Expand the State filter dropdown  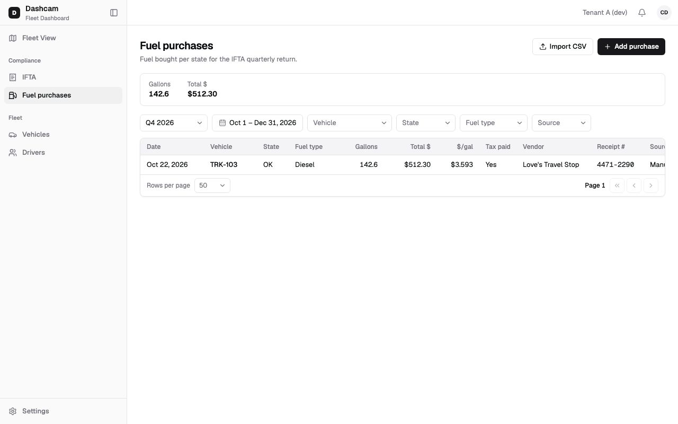click(x=426, y=123)
